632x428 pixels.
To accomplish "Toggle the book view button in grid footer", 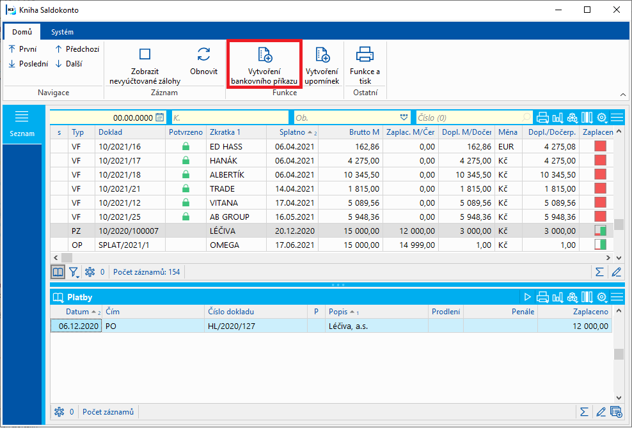I will [x=58, y=272].
